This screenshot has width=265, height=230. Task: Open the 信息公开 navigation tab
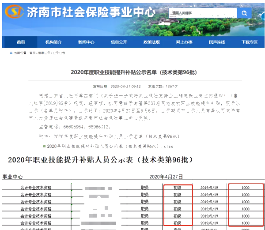119,42
